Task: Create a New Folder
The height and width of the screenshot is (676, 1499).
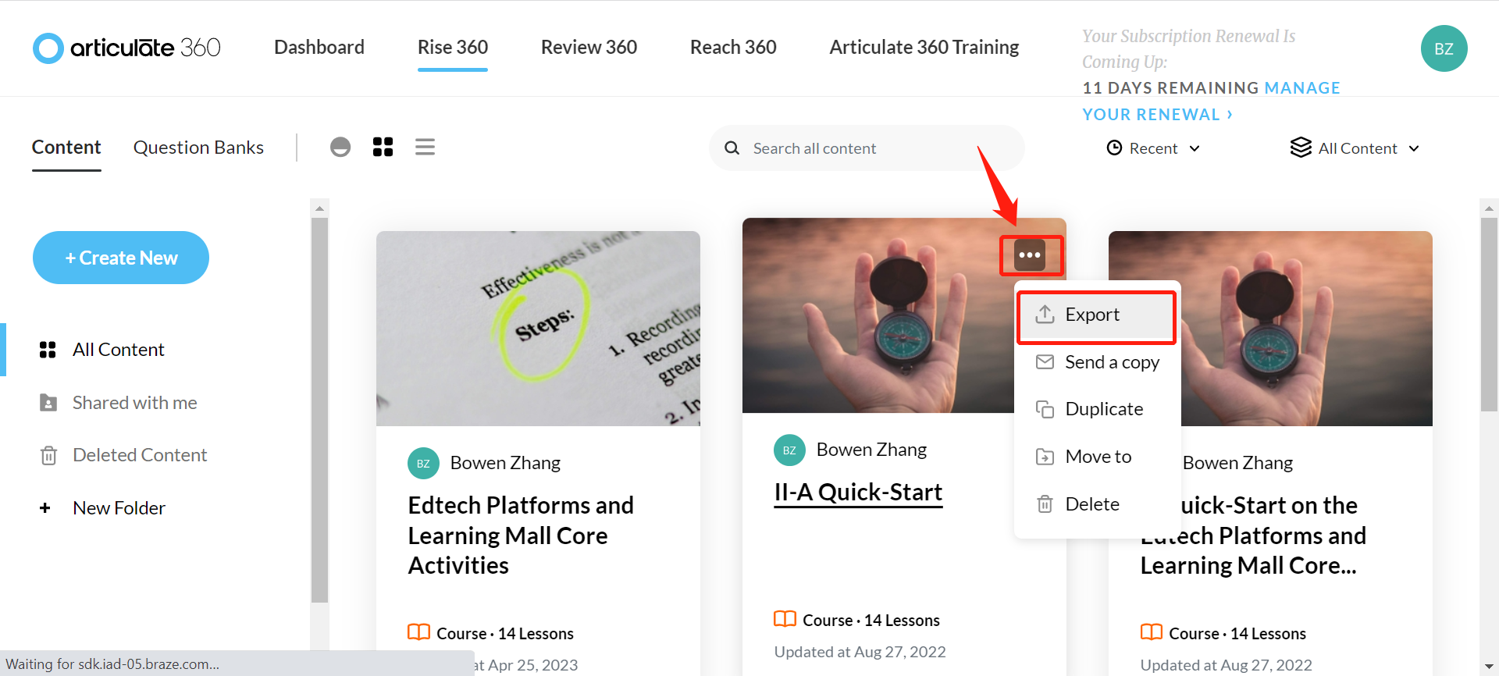Action: pos(119,508)
